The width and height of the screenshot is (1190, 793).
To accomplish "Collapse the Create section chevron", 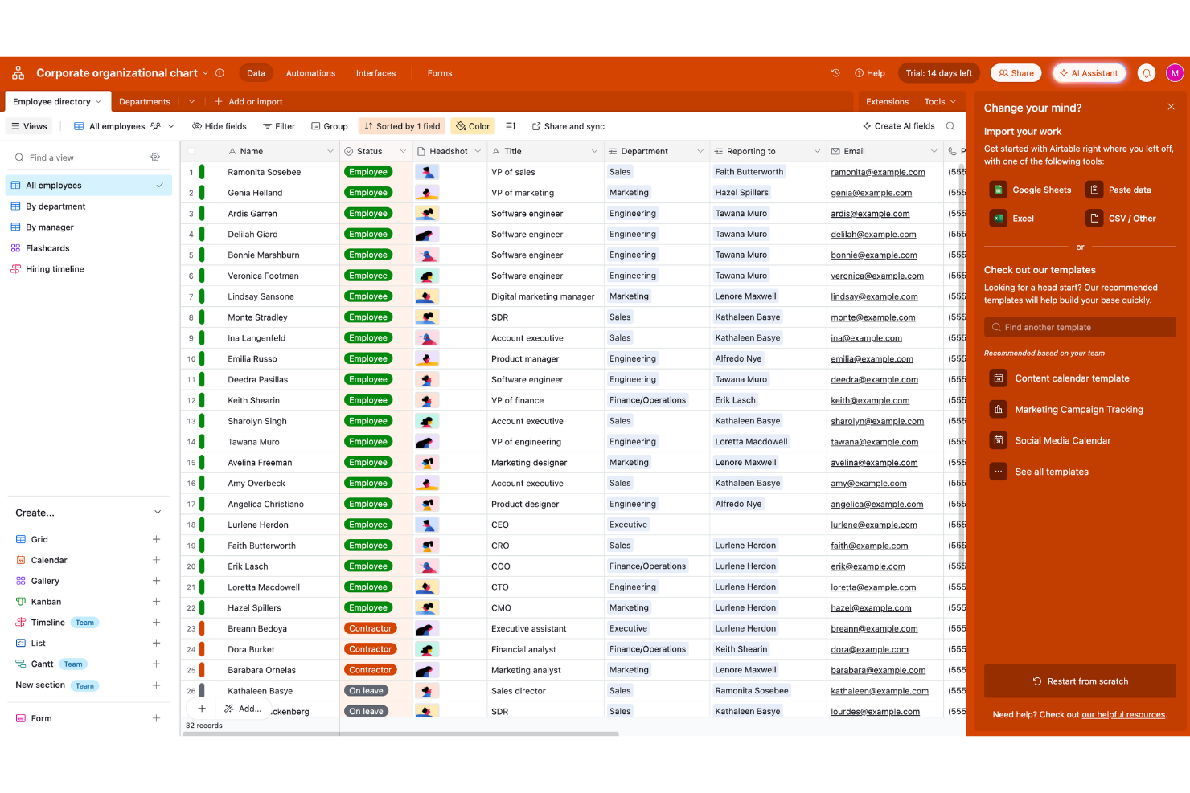I will (158, 512).
